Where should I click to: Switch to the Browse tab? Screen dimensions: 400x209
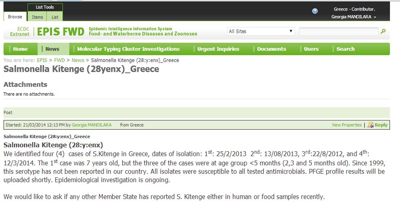coord(15,17)
